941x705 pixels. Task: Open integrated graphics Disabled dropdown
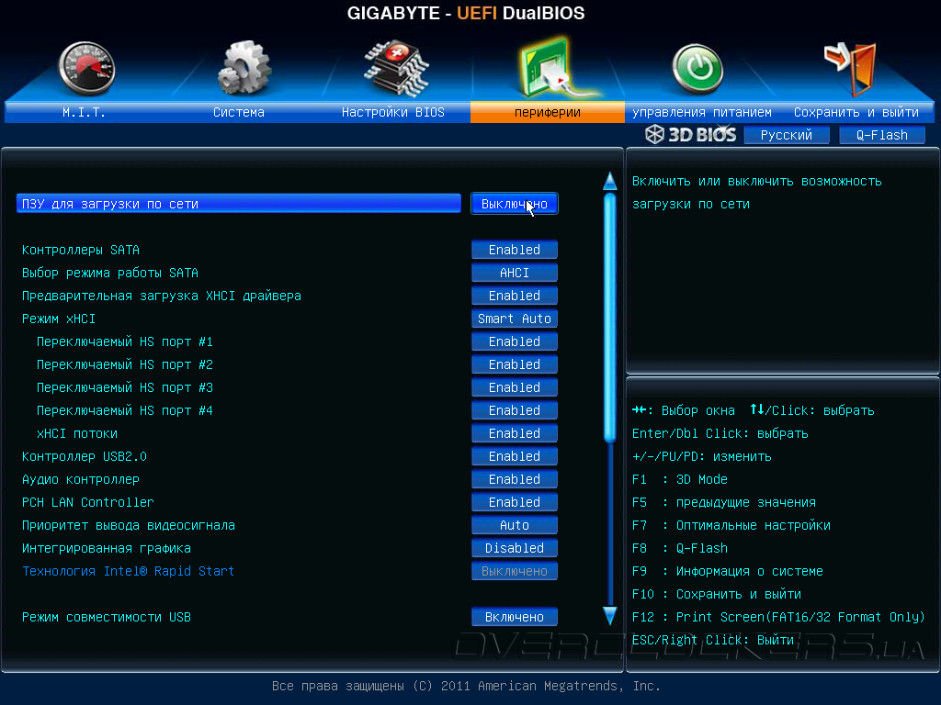point(515,548)
